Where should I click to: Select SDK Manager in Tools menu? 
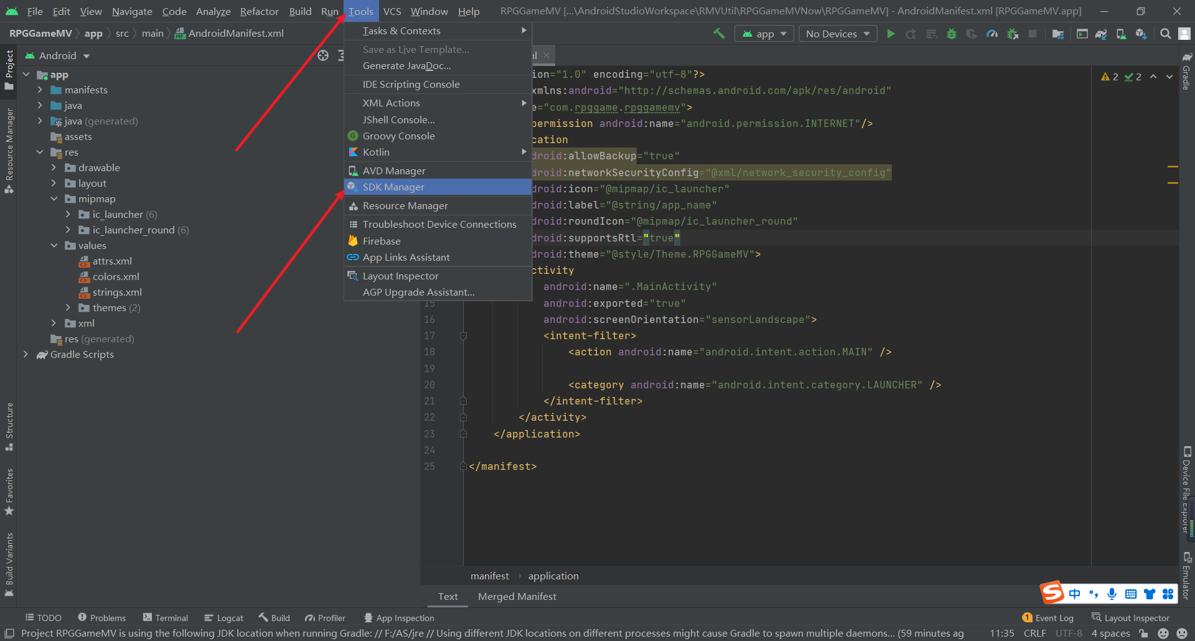click(438, 187)
